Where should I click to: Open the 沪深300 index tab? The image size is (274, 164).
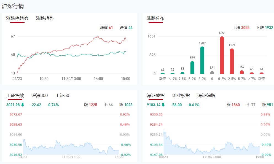40,96
